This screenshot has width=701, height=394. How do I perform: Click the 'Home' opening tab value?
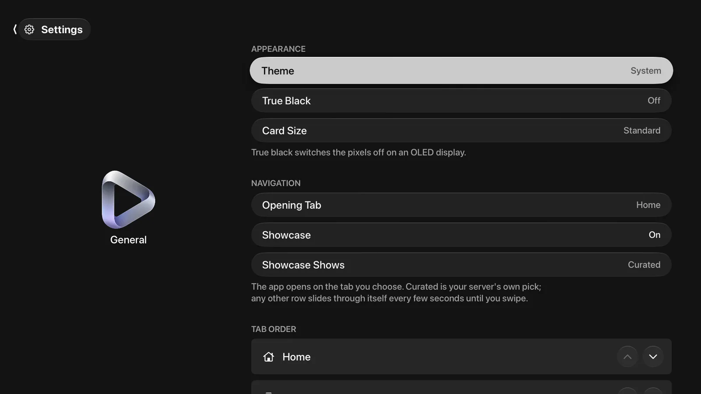tap(648, 205)
